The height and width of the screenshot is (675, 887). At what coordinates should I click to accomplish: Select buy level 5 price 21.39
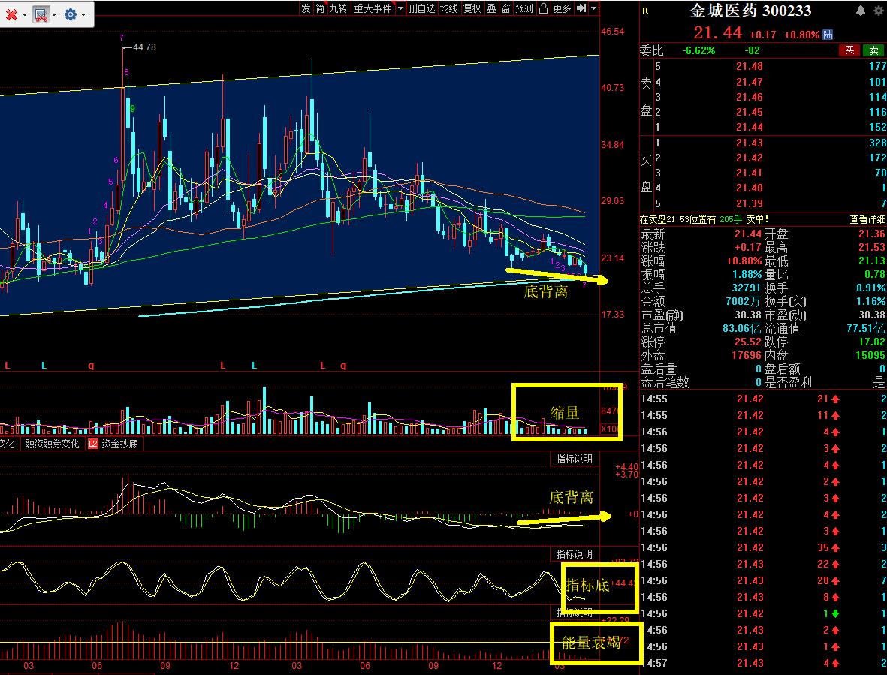coord(750,203)
